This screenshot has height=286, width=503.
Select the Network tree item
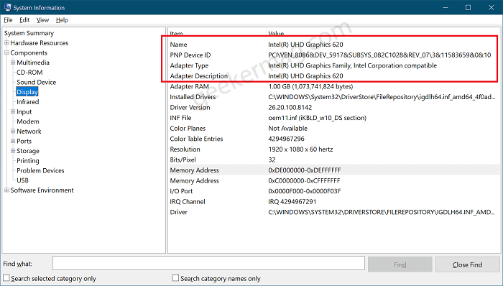[29, 131]
